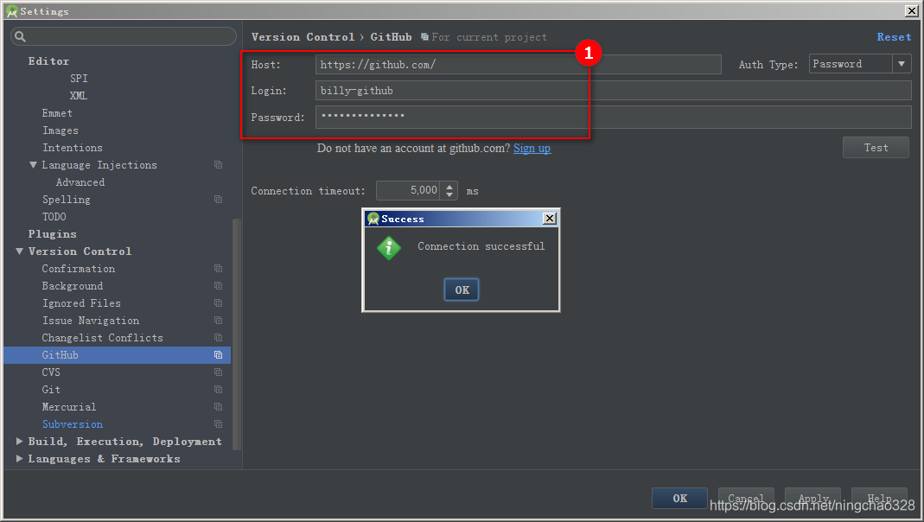Click the project-scope icon beside Issue Navigation
This screenshot has width=924, height=522.
pos(218,321)
